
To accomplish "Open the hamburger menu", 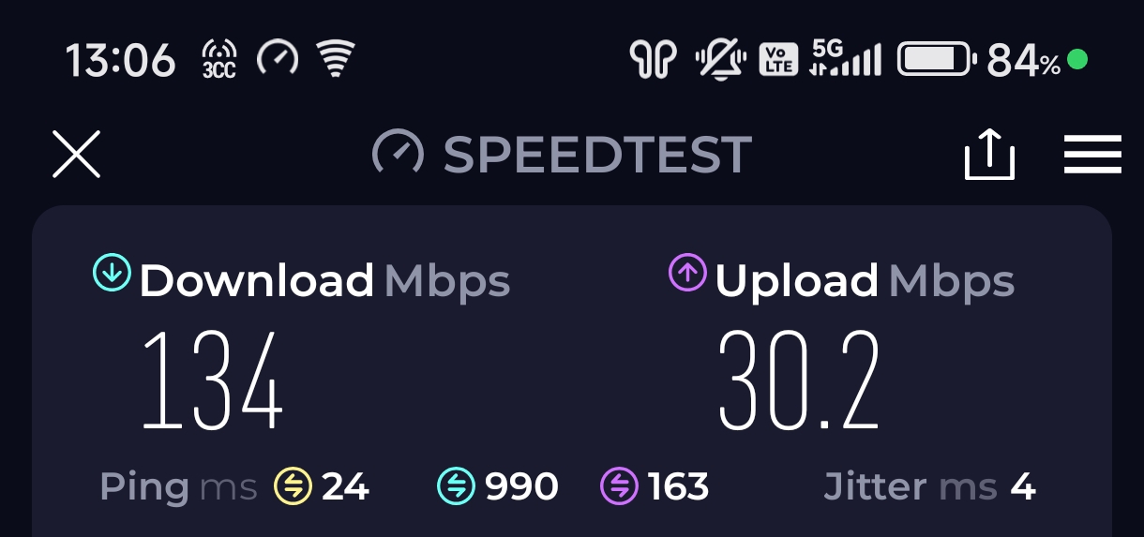I will [1092, 155].
